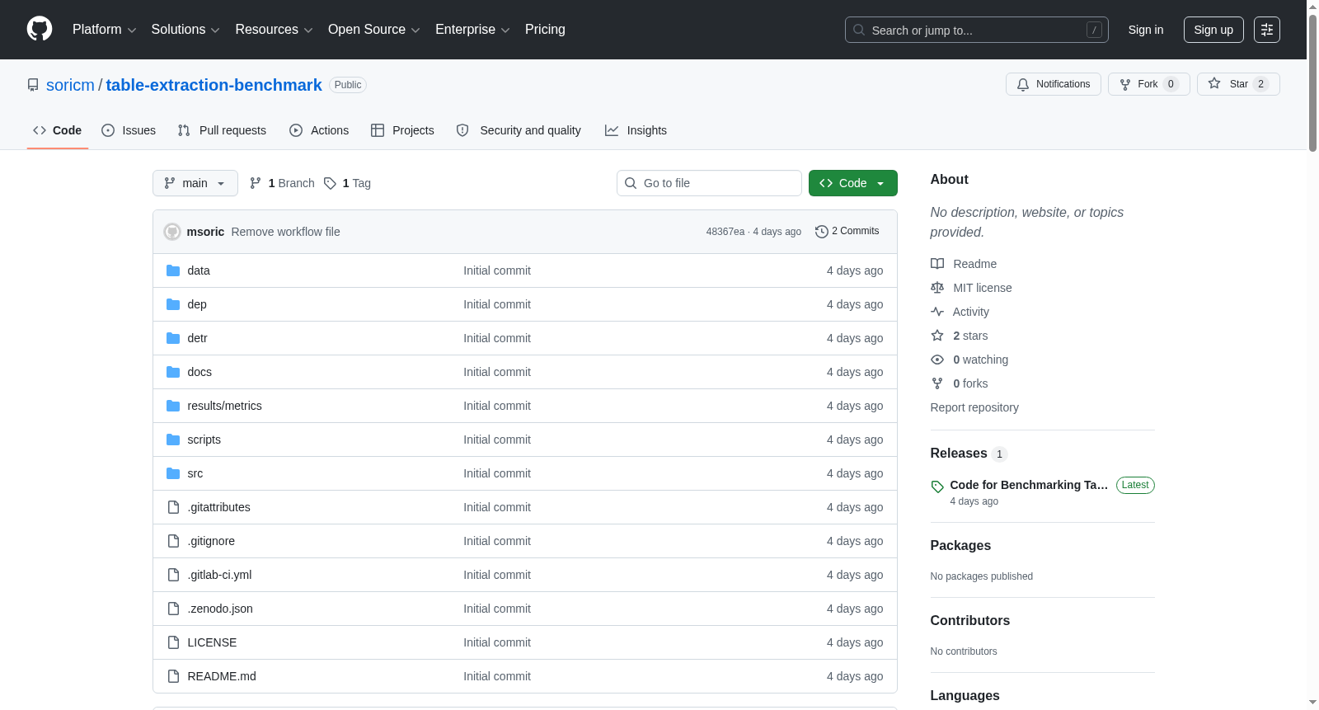
Task: Focus the Search or jump to field
Action: tap(977, 30)
